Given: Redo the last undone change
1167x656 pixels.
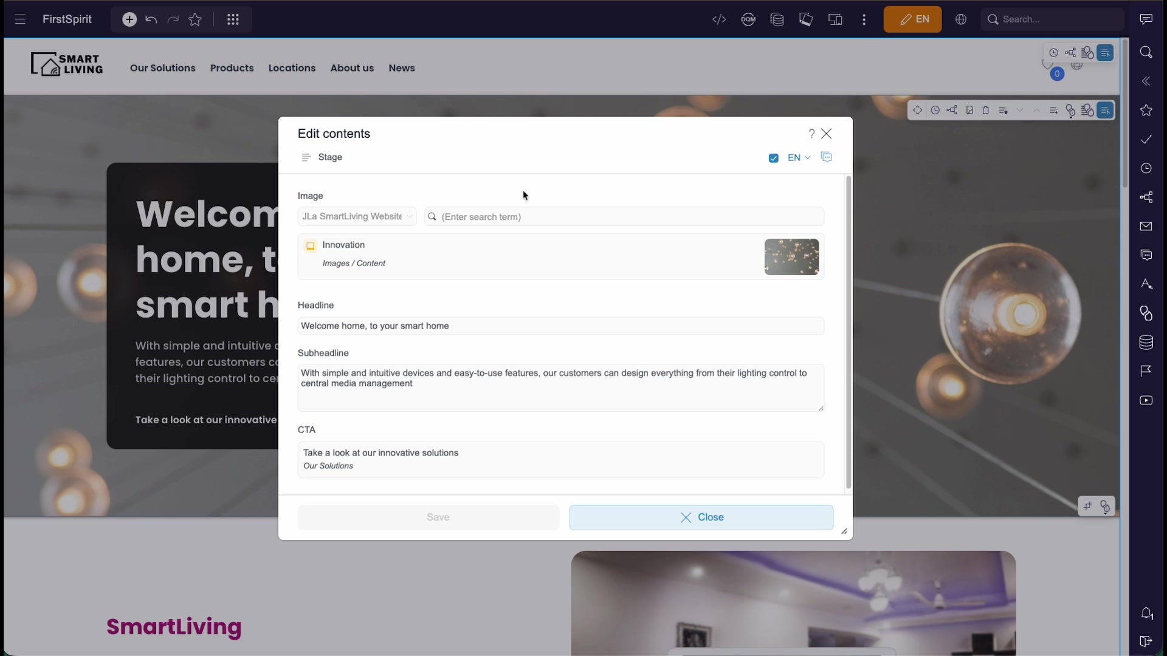Looking at the screenshot, I should tap(173, 19).
